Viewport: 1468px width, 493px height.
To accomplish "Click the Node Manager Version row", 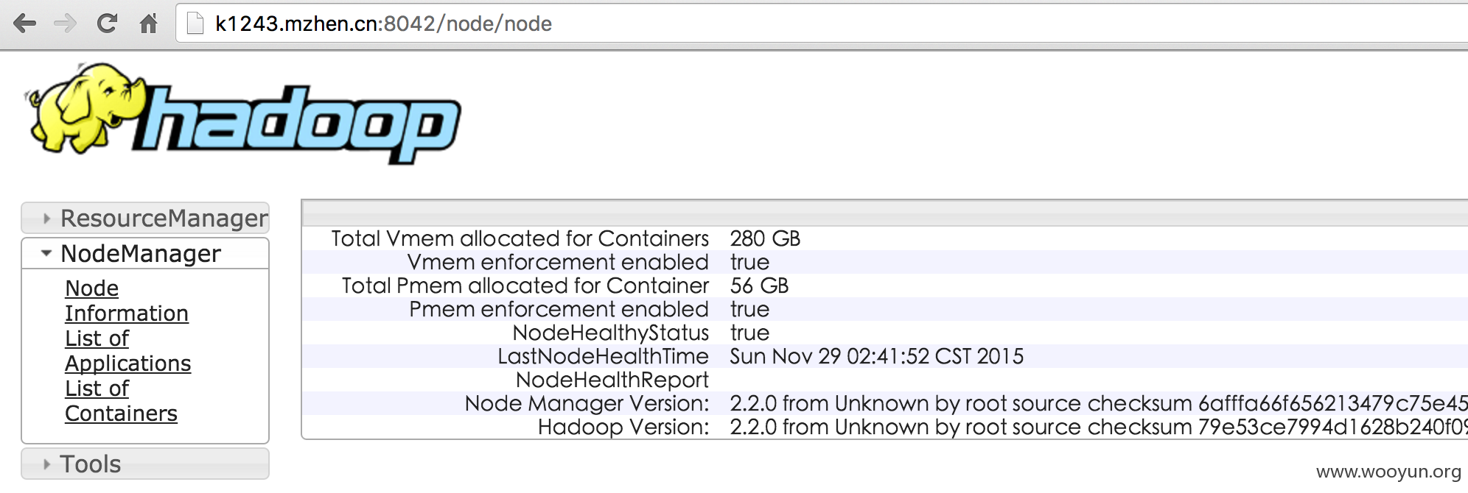I will point(884,403).
